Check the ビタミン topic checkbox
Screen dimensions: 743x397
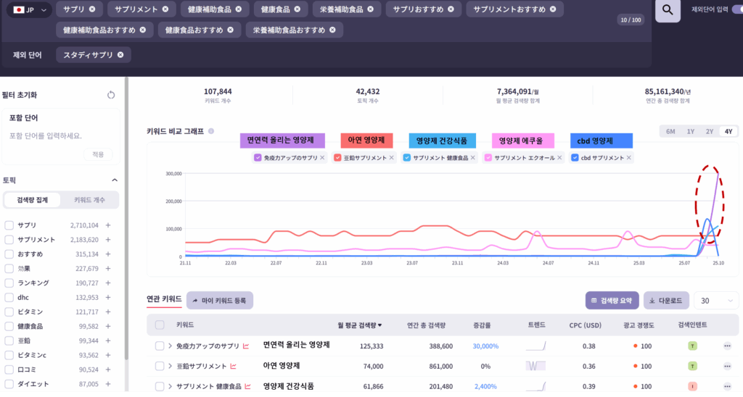click(x=9, y=312)
